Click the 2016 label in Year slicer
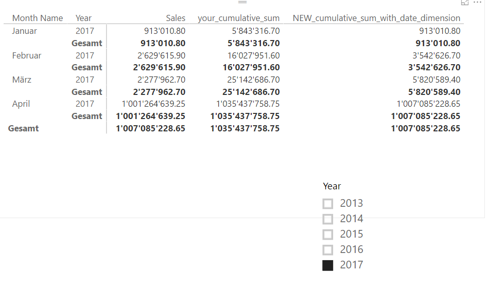Viewport: 488px width, 292px height. tap(352, 249)
